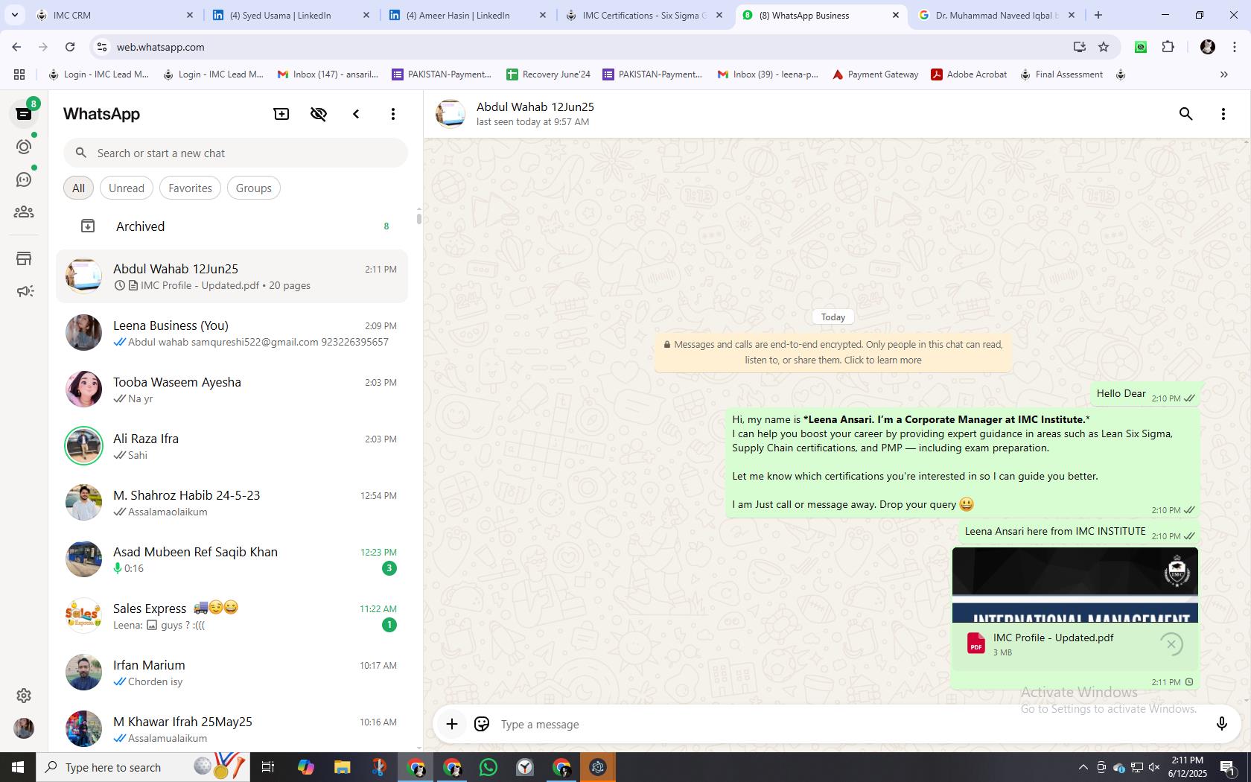Image resolution: width=1251 pixels, height=782 pixels.
Task: Select the Favorites chat filter
Action: (190, 188)
